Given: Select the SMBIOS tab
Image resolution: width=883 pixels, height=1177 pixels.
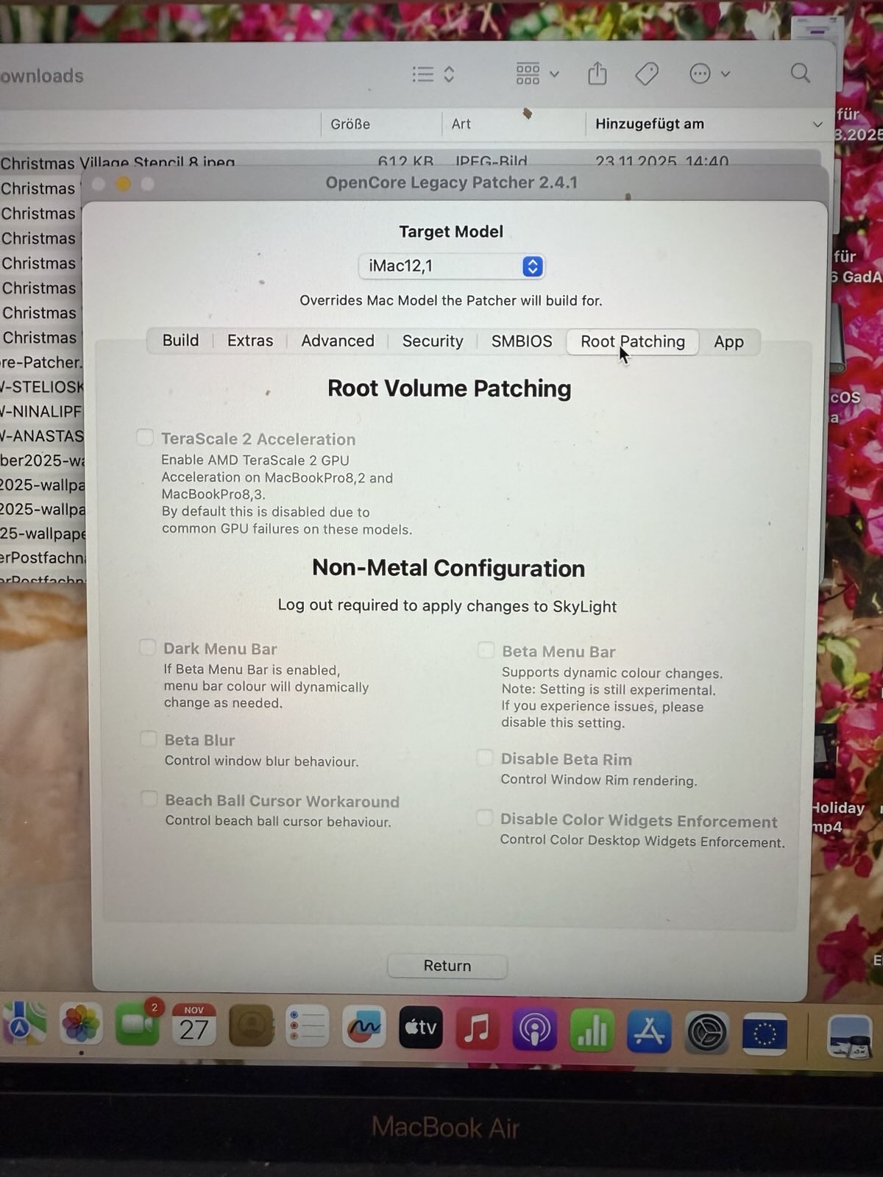Looking at the screenshot, I should coord(522,341).
